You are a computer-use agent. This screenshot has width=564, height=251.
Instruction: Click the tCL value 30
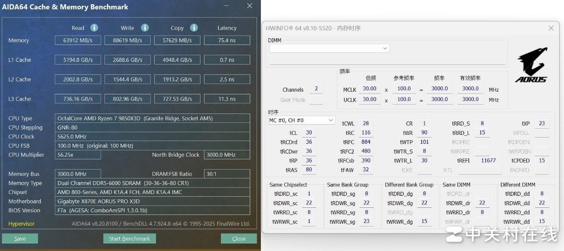click(309, 133)
